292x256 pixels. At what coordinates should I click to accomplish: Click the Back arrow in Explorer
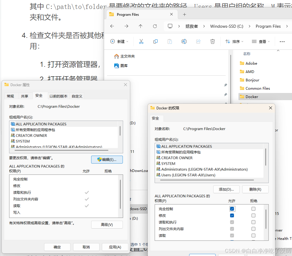[112, 26]
